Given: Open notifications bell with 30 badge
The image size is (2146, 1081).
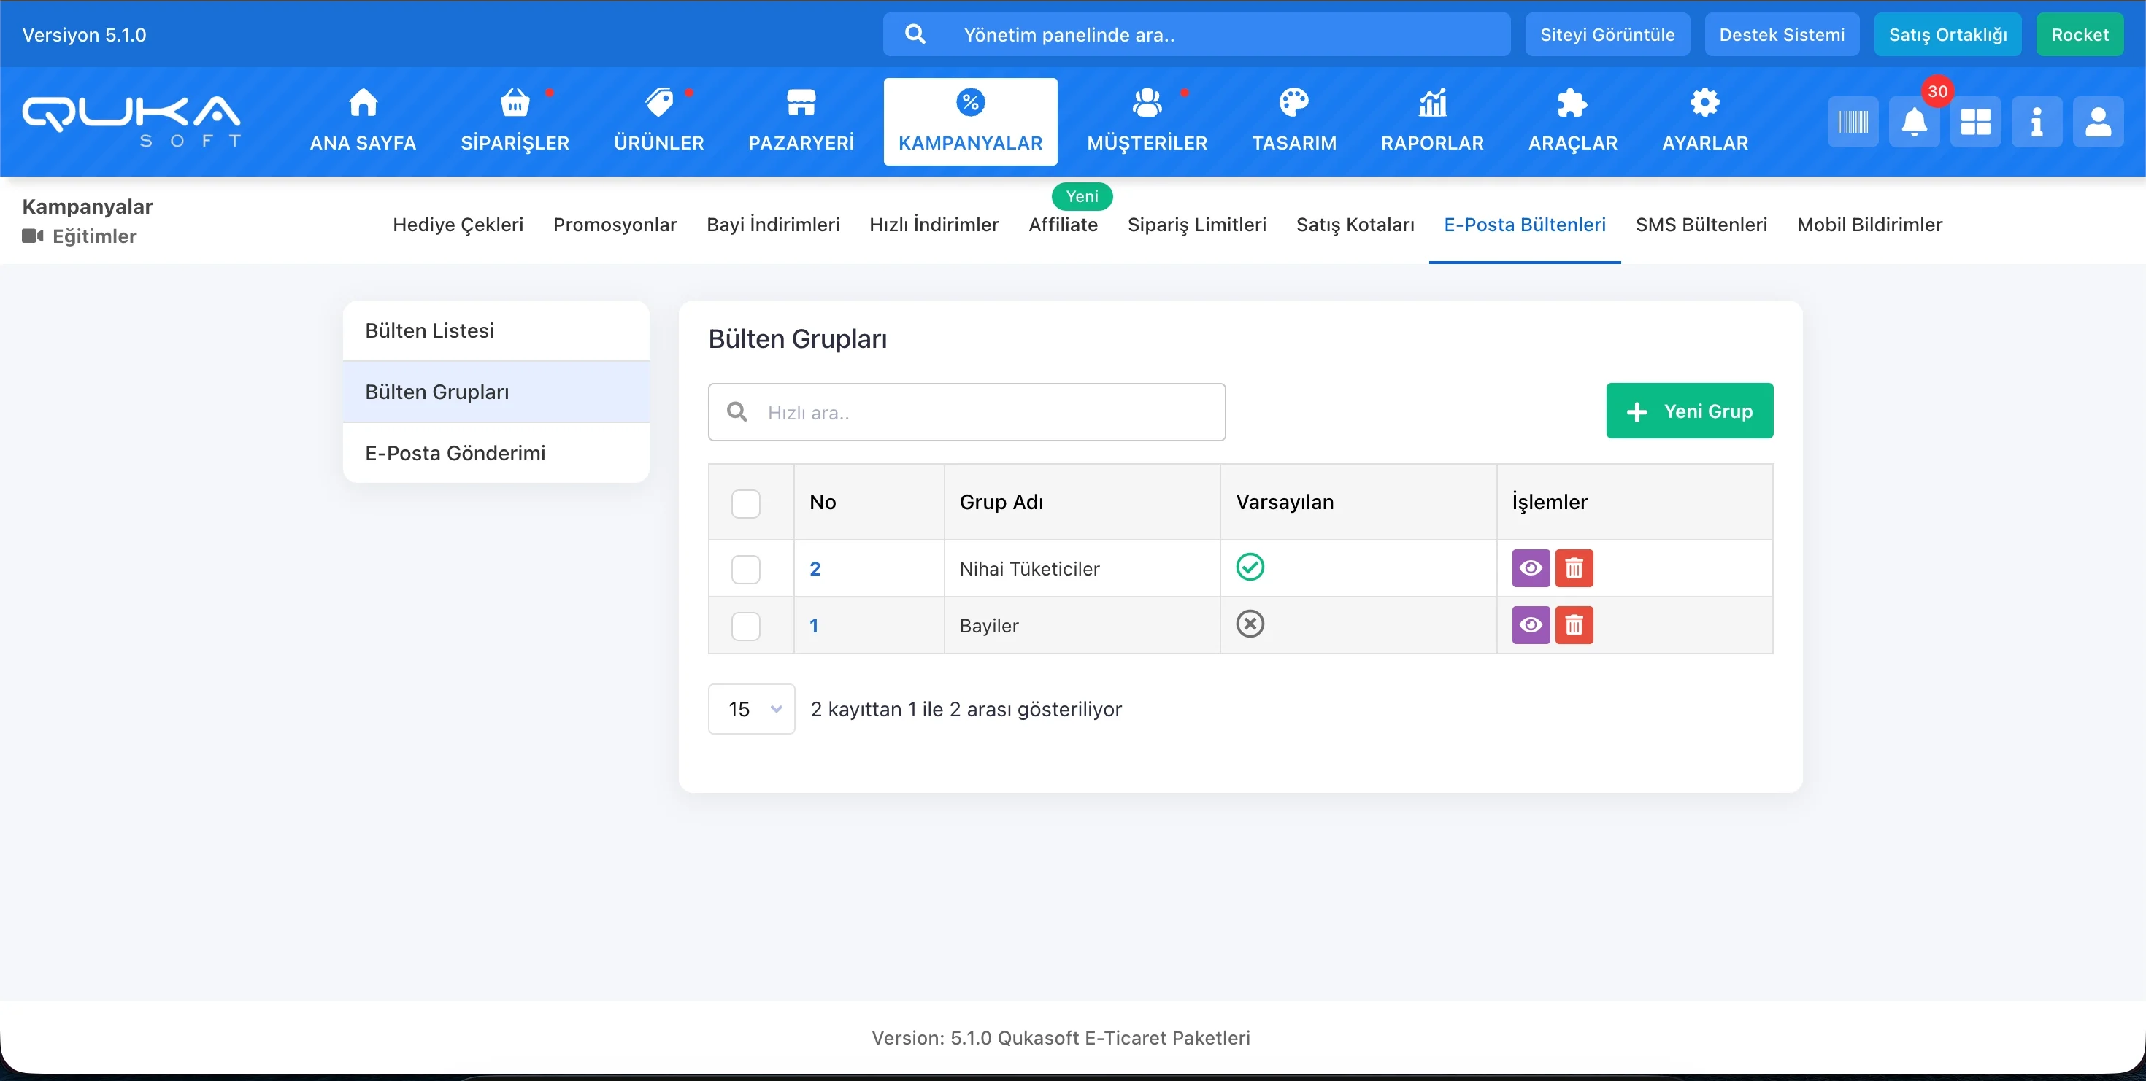Looking at the screenshot, I should tap(1914, 123).
